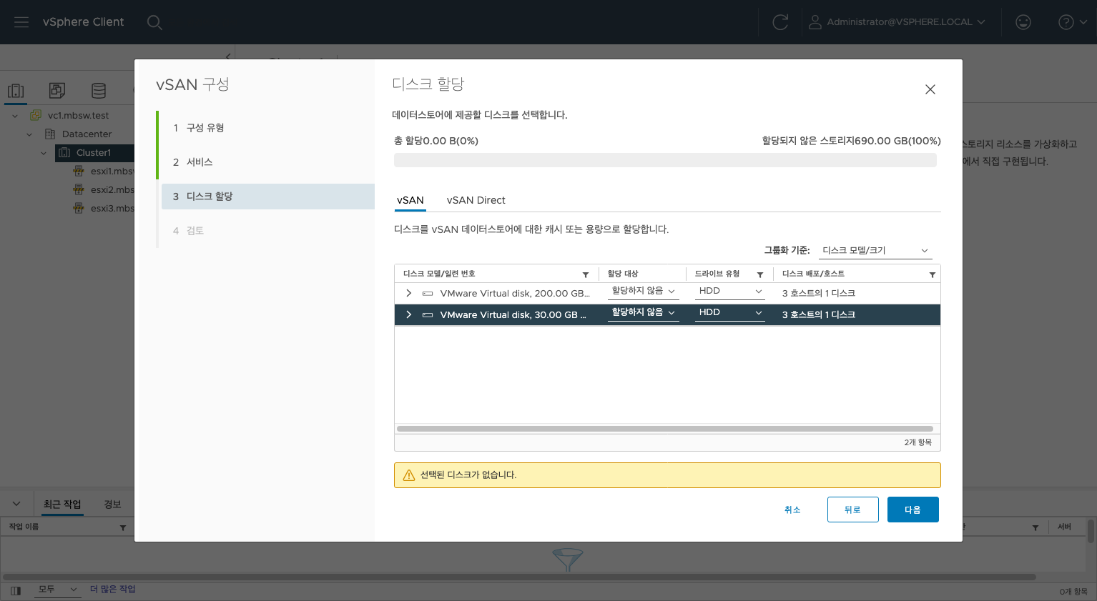The width and height of the screenshot is (1097, 601).
Task: Open drive type dropdown for 200.00 GB disk
Action: point(730,291)
